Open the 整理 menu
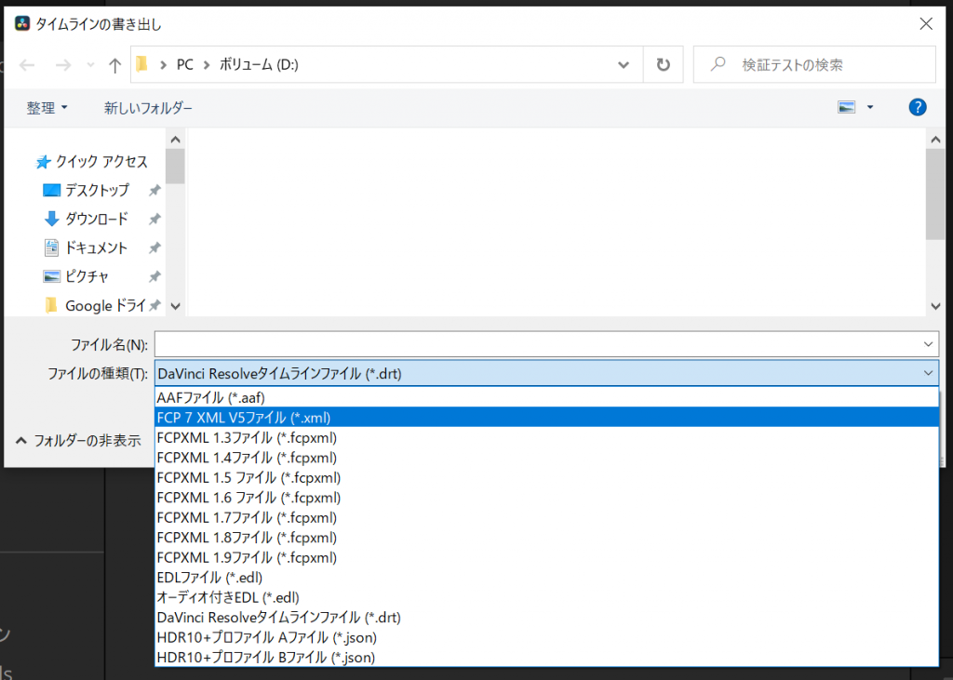Image resolution: width=953 pixels, height=680 pixels. point(47,108)
